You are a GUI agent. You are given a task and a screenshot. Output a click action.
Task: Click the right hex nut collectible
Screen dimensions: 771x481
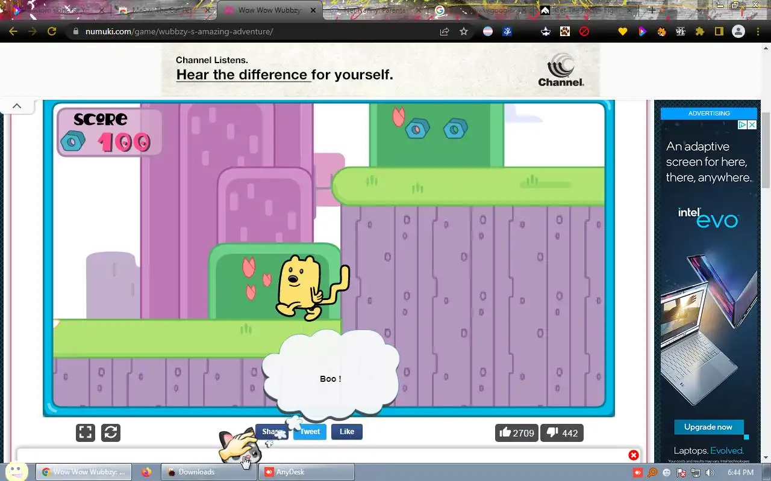tap(455, 128)
